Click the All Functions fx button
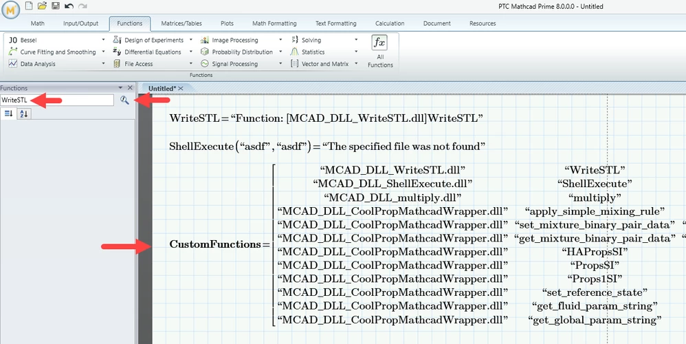This screenshot has width=686, height=344. tap(379, 52)
